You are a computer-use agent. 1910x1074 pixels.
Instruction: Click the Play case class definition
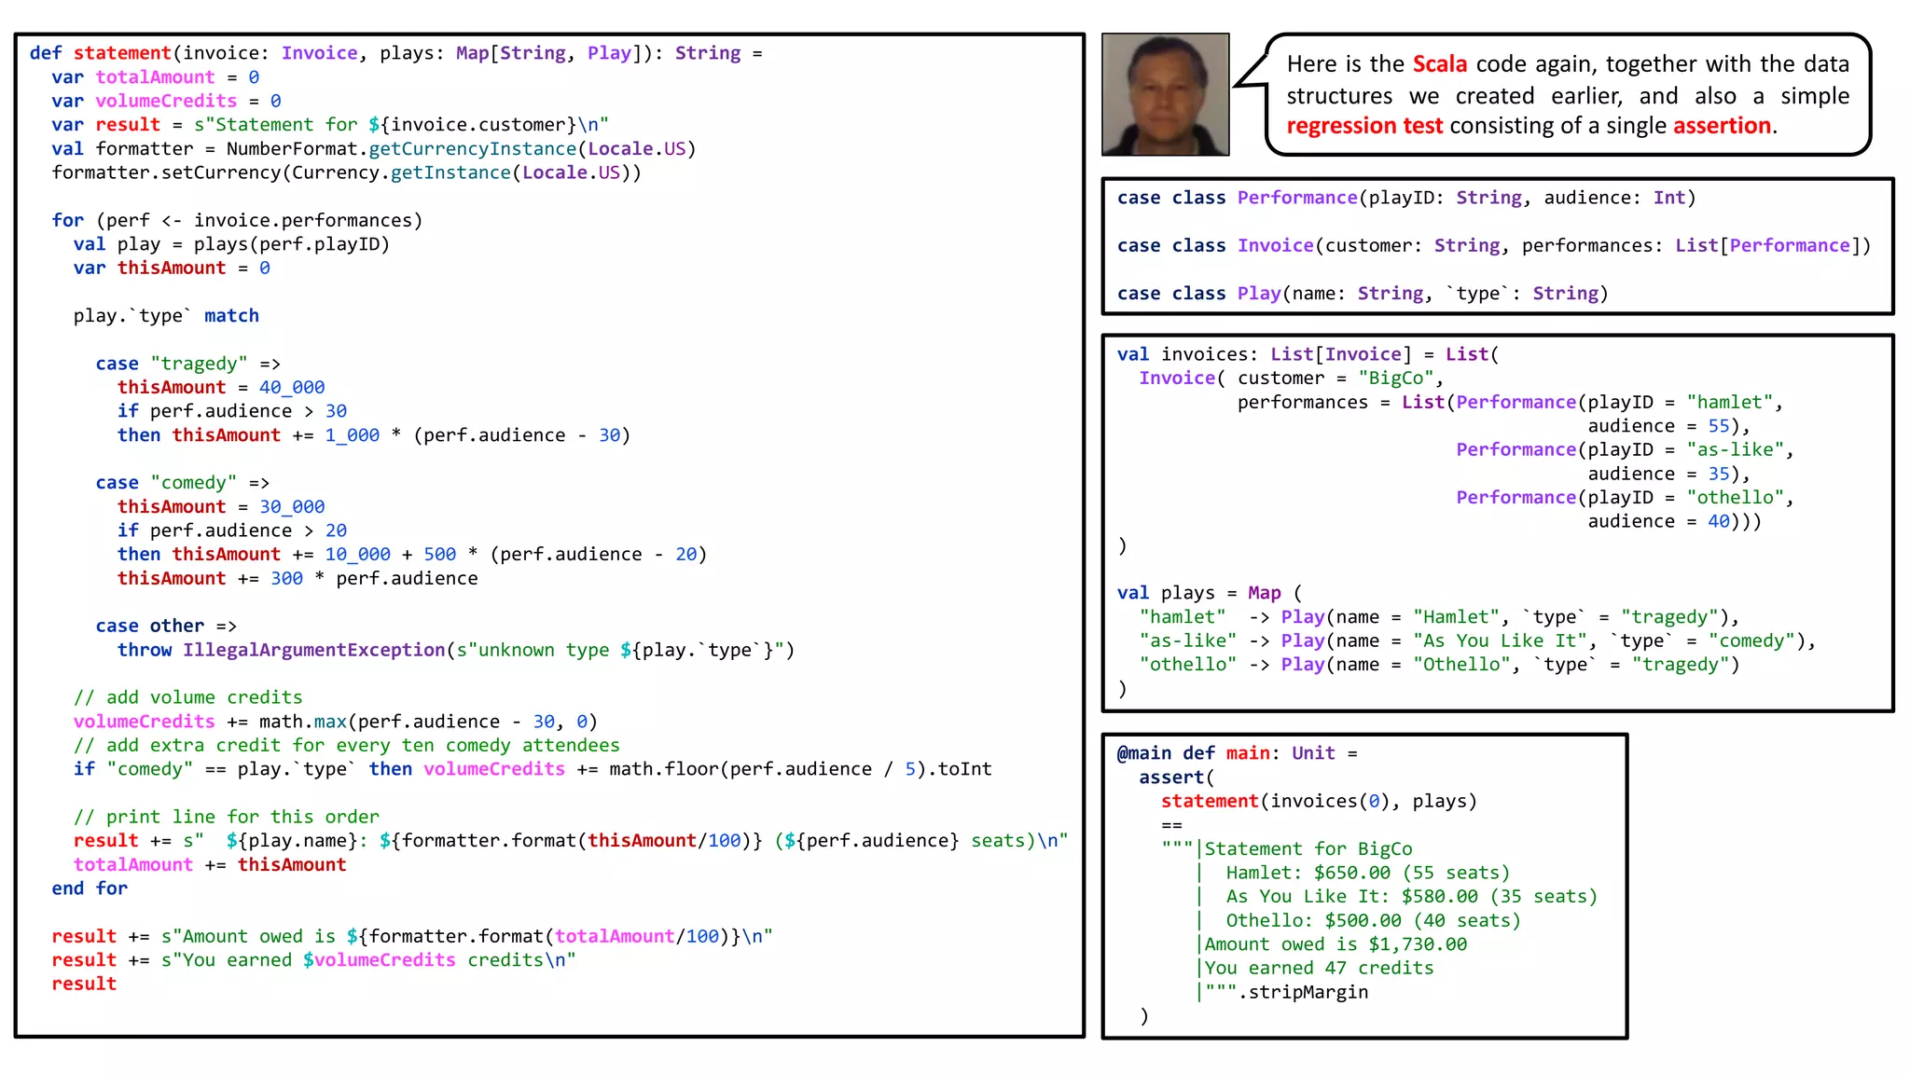[1363, 294]
